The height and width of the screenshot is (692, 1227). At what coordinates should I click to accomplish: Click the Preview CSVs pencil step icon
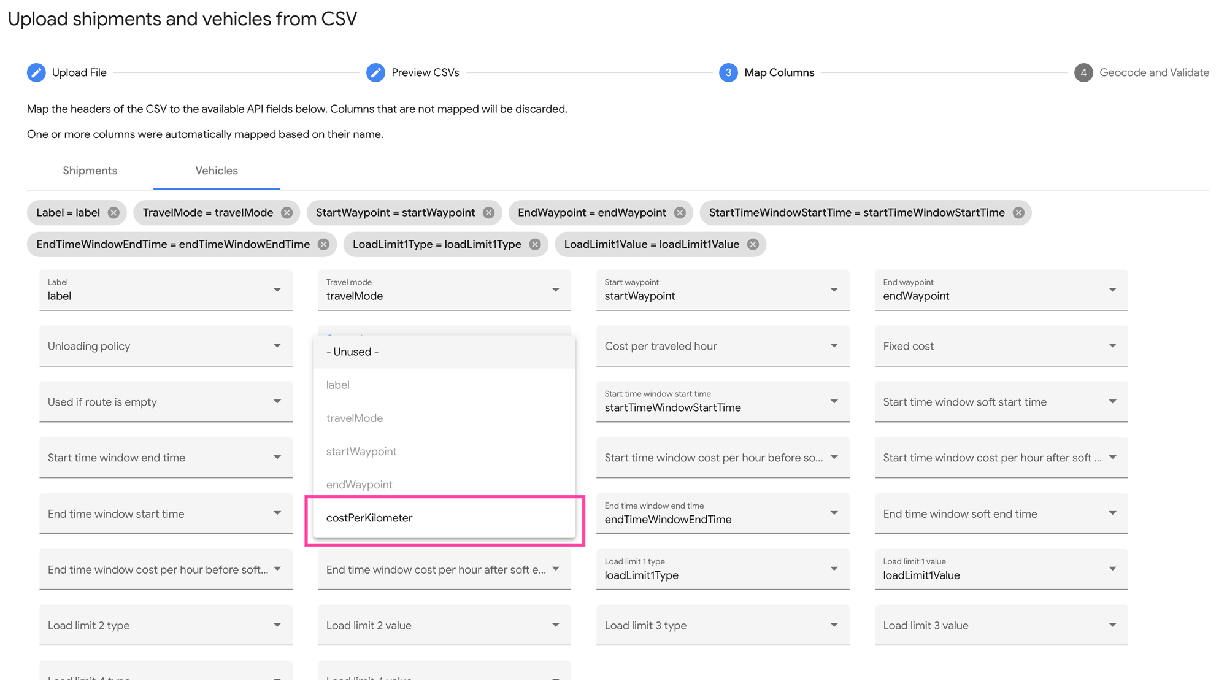[x=375, y=72]
